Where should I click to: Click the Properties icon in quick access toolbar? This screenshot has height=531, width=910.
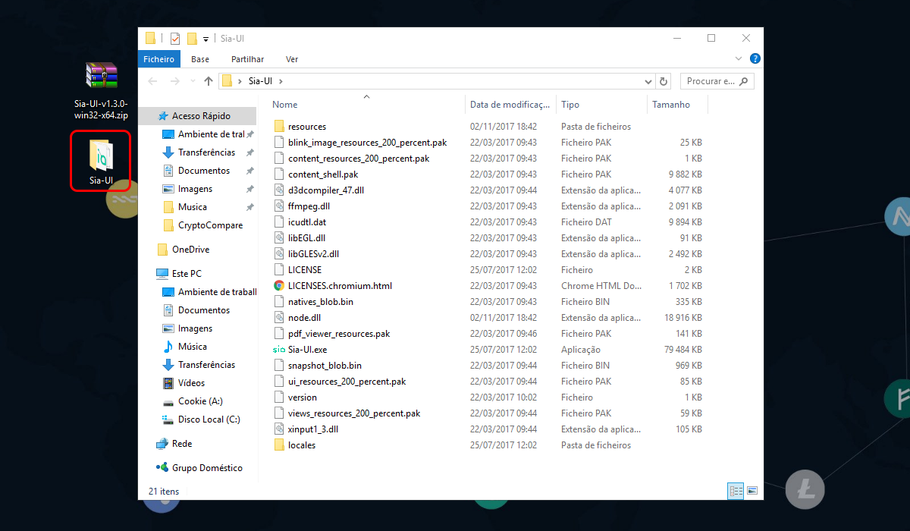(175, 38)
